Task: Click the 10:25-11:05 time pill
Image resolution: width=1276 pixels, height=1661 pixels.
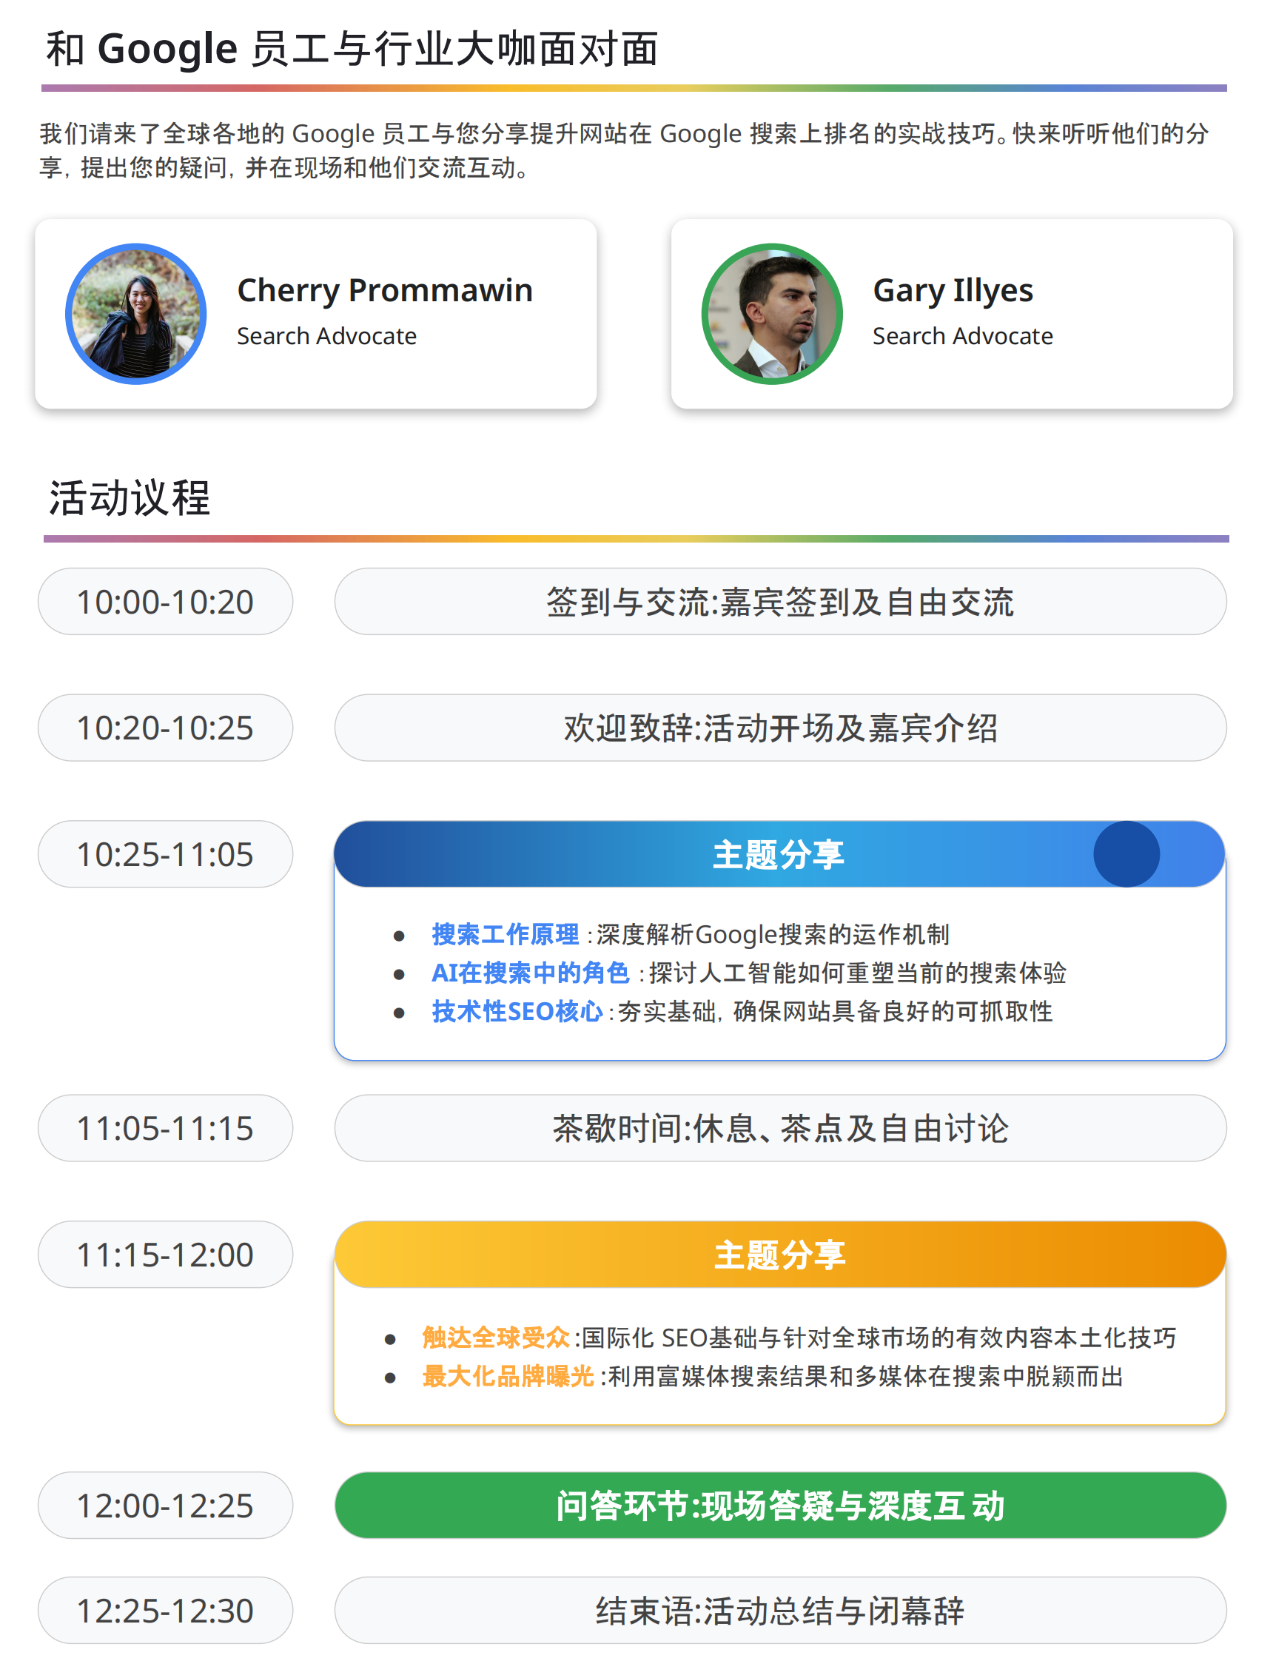Action: click(166, 853)
